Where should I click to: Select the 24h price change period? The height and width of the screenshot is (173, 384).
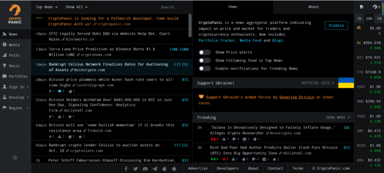[369, 19]
